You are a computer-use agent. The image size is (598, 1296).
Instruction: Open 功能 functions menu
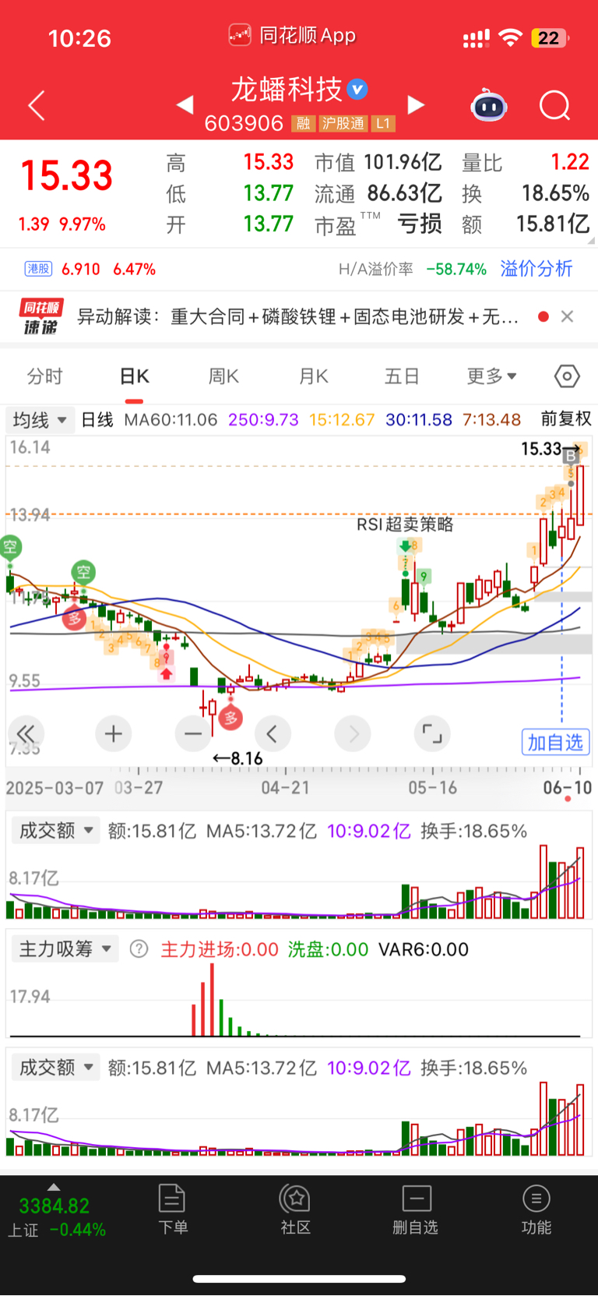[536, 1209]
